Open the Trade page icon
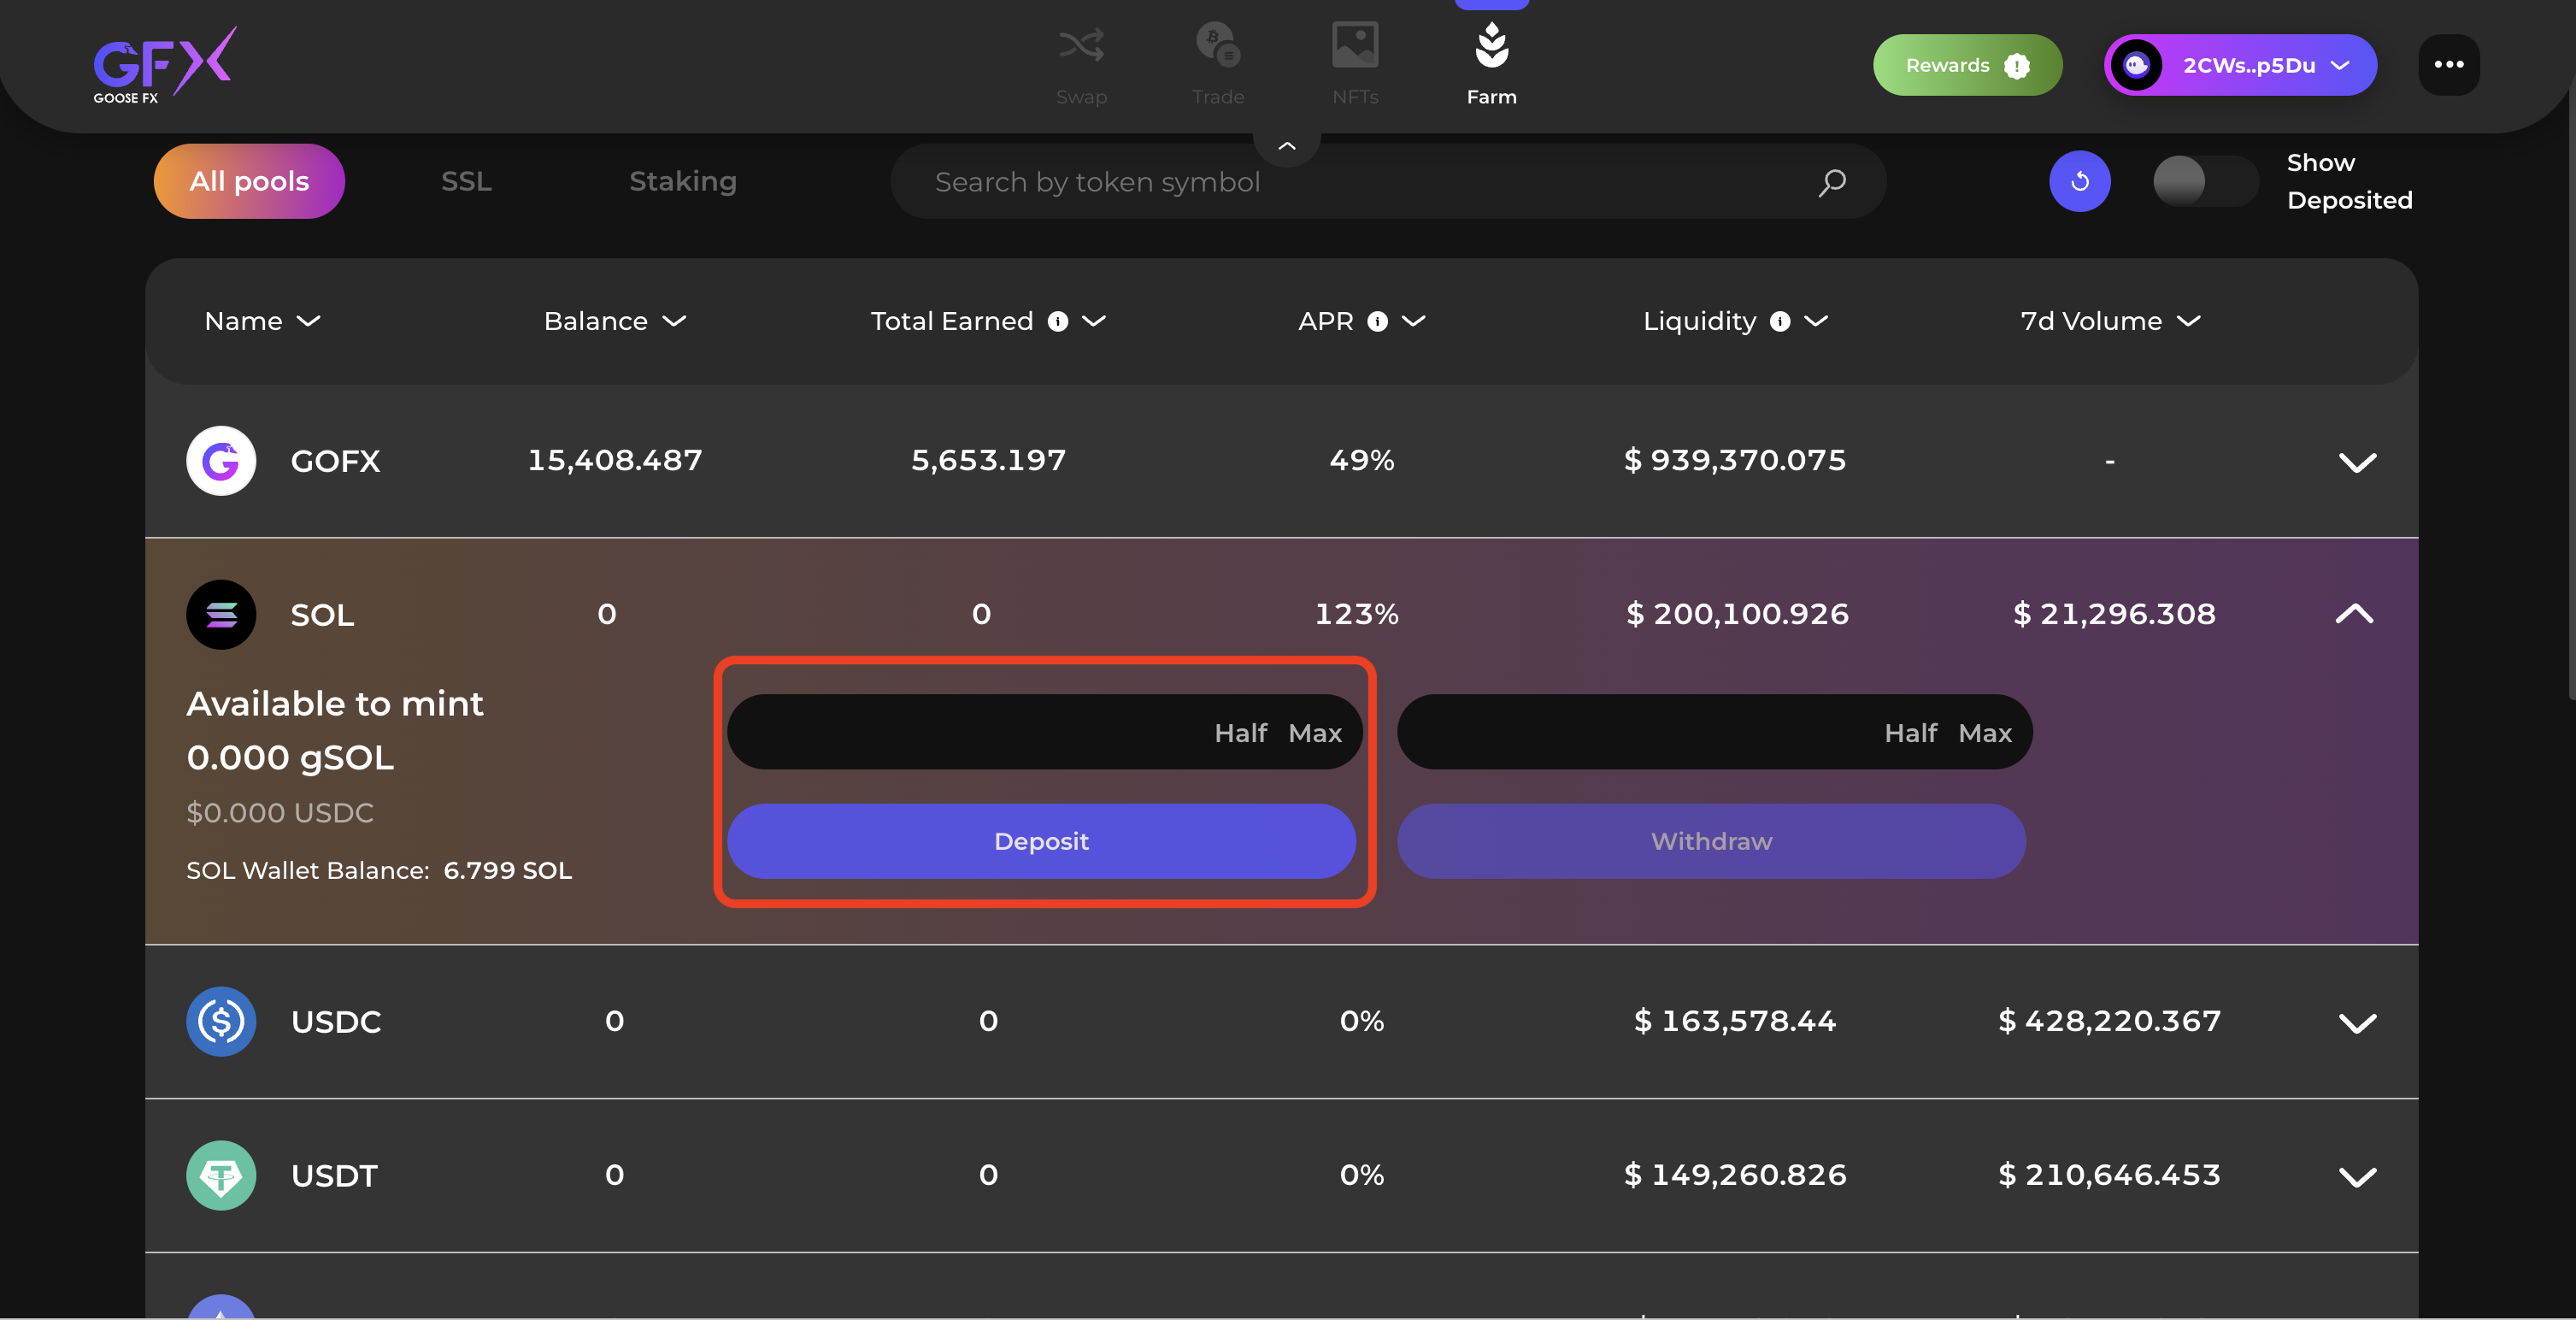Image resolution: width=2576 pixels, height=1320 pixels. coord(1217,47)
